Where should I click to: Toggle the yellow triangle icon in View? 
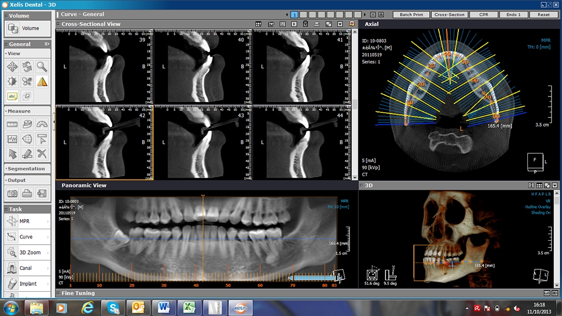(42, 82)
